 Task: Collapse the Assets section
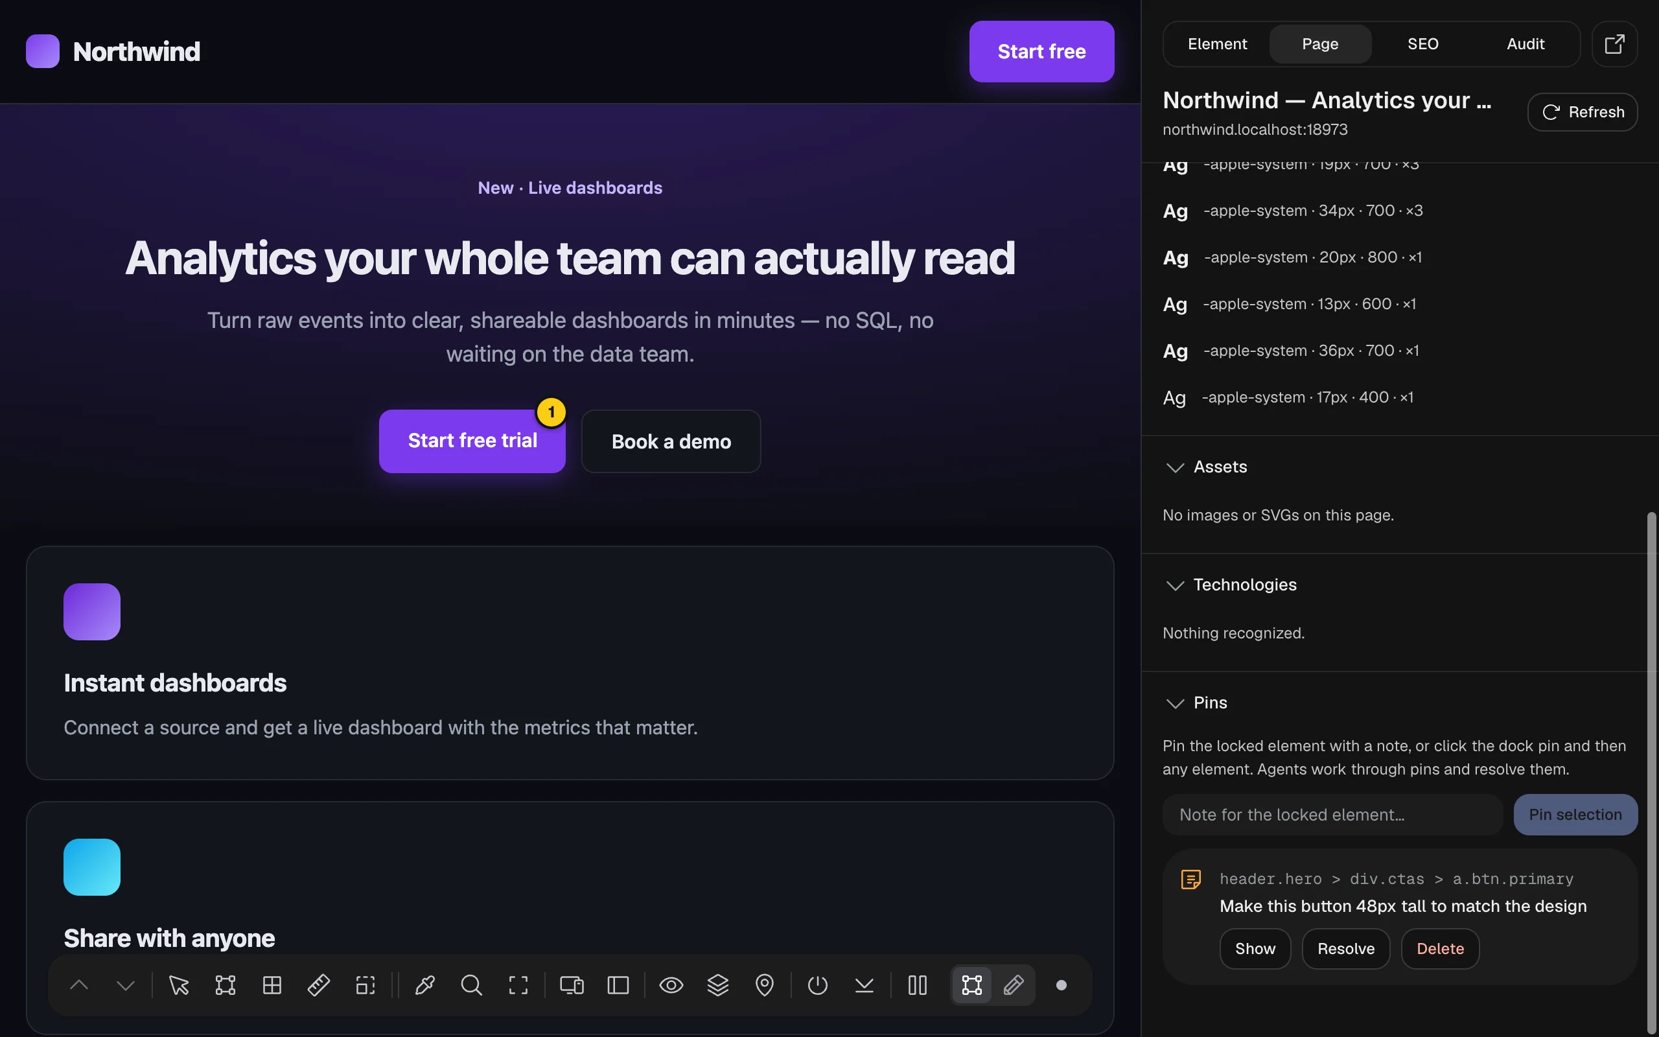click(1206, 467)
